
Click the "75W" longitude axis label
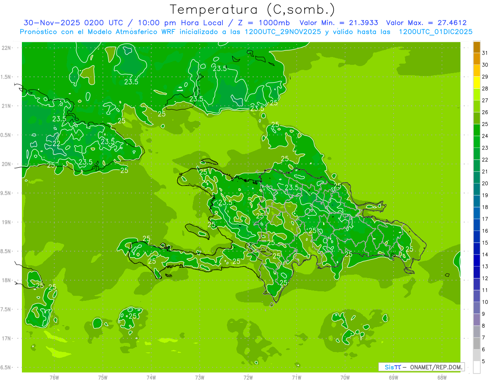[x=103, y=378]
